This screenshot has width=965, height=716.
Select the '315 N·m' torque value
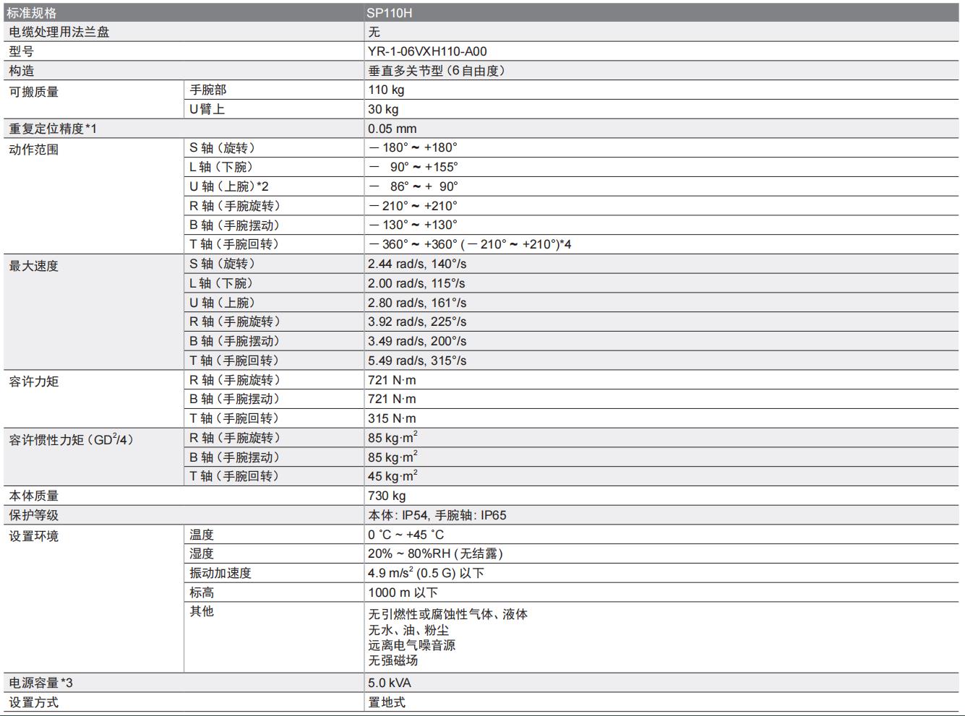coord(392,418)
